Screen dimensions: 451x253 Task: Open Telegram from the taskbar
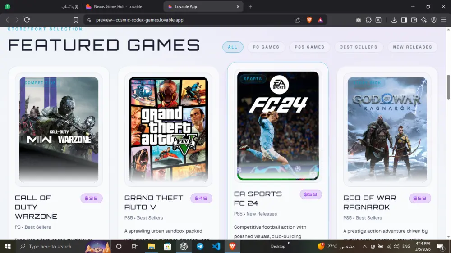200,246
